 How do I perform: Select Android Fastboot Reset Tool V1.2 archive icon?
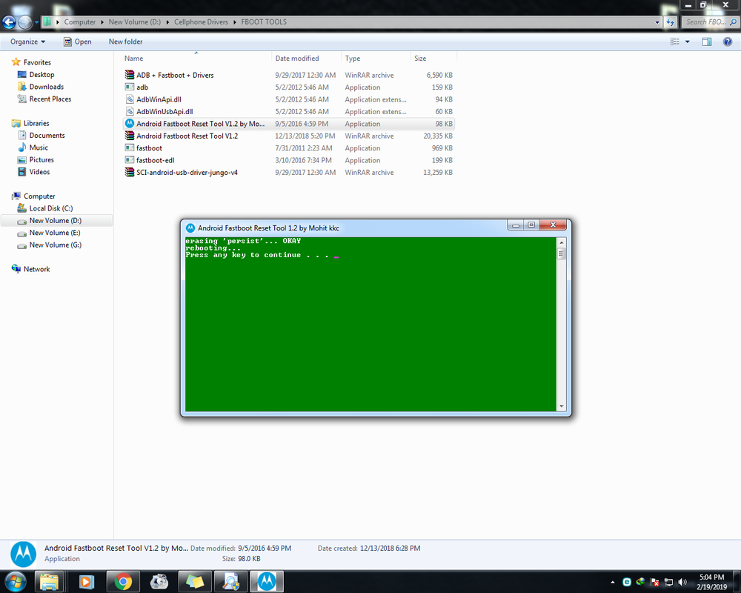pos(130,136)
